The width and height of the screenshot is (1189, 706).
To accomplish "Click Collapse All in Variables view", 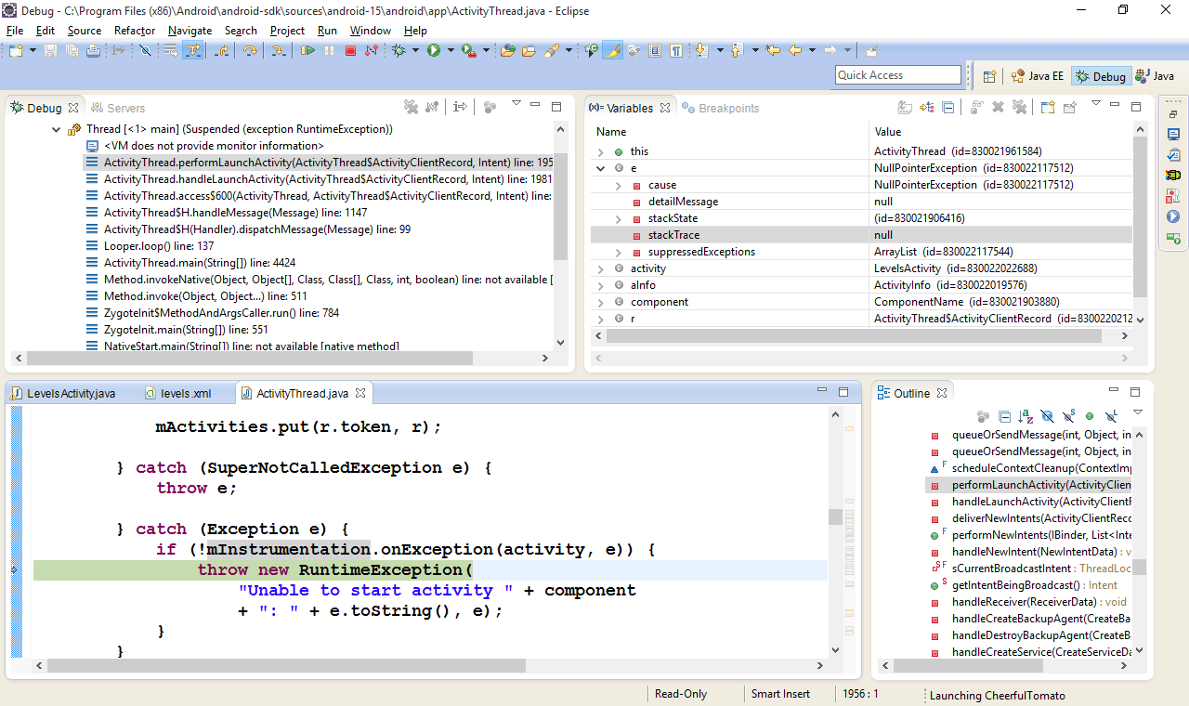I will tap(947, 108).
